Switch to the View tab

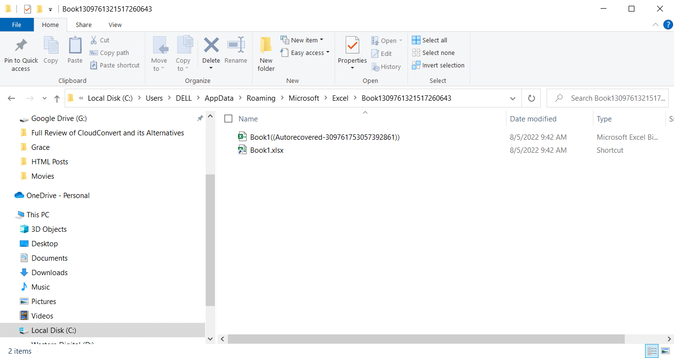(115, 25)
